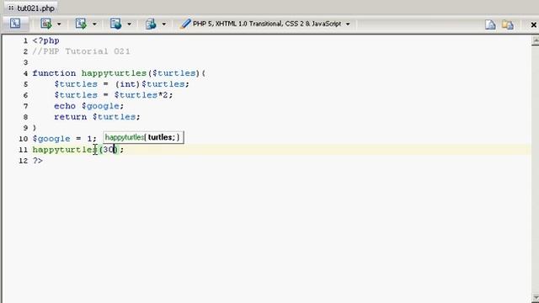Screen dimensions: 539x303
Task: Expand the arrow beside second run/debug icon
Action: 94,24
